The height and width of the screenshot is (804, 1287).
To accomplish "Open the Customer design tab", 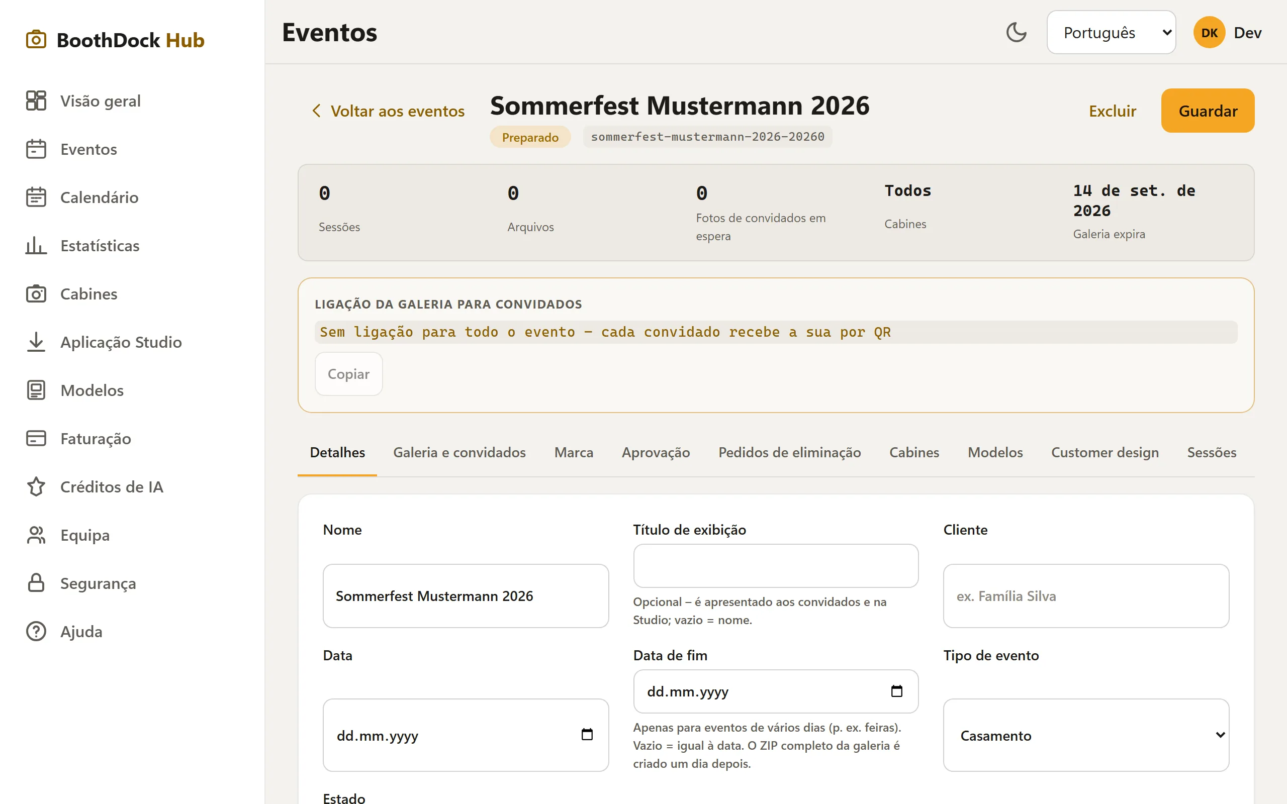I will [x=1105, y=453].
